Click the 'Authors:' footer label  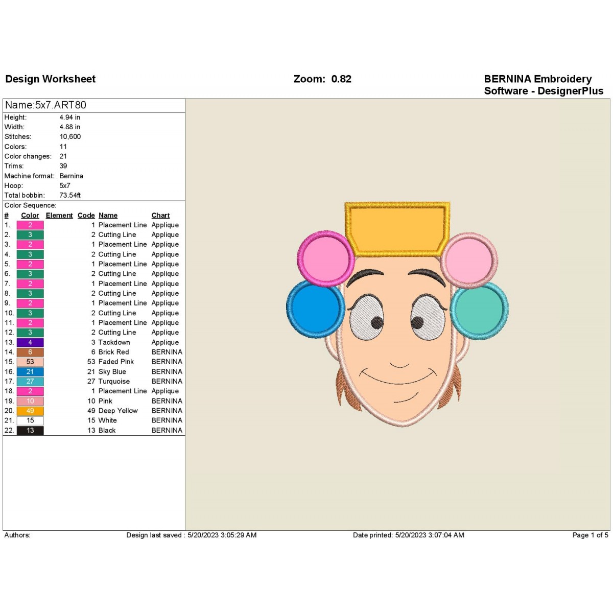click(x=17, y=535)
